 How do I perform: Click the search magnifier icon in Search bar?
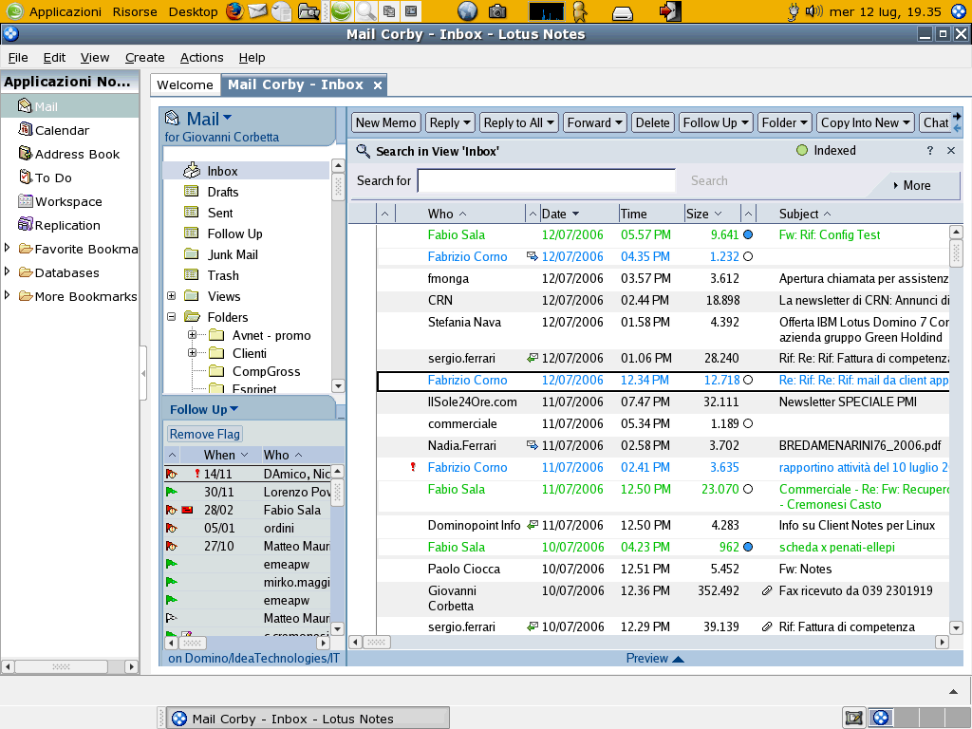pos(364,151)
